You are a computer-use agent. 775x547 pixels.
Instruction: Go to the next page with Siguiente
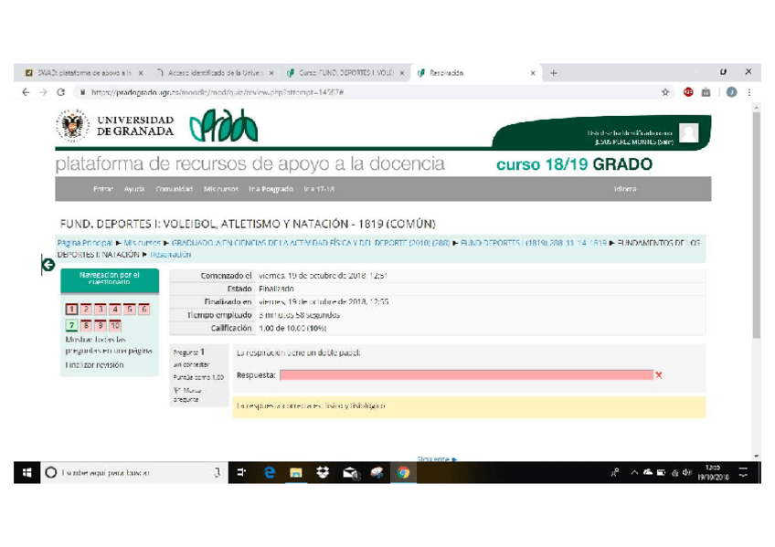click(437, 458)
